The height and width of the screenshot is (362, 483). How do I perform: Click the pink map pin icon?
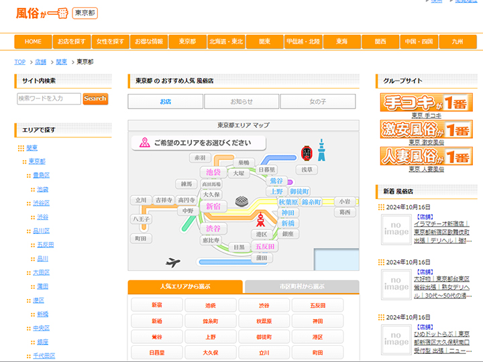(144, 143)
